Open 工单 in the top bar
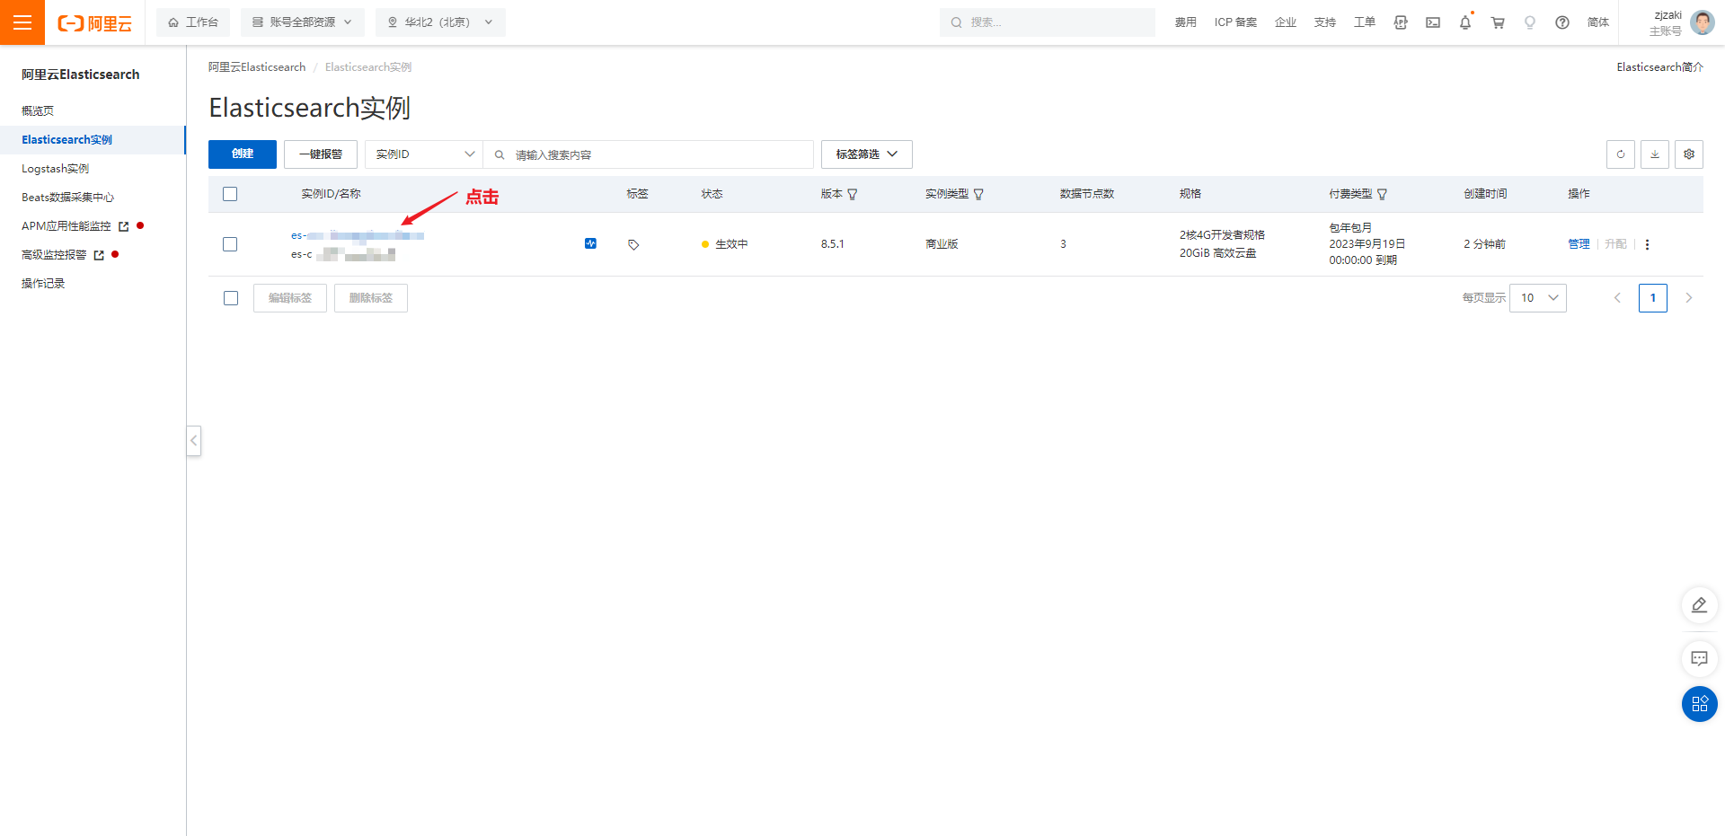 point(1365,22)
